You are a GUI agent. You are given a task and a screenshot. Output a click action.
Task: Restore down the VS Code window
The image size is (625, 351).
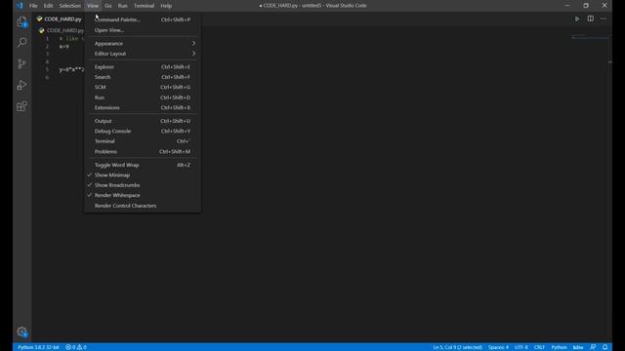point(586,6)
